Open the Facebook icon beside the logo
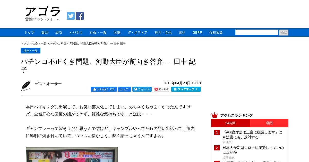Viewport: 309px width, 162px height. coord(80,16)
